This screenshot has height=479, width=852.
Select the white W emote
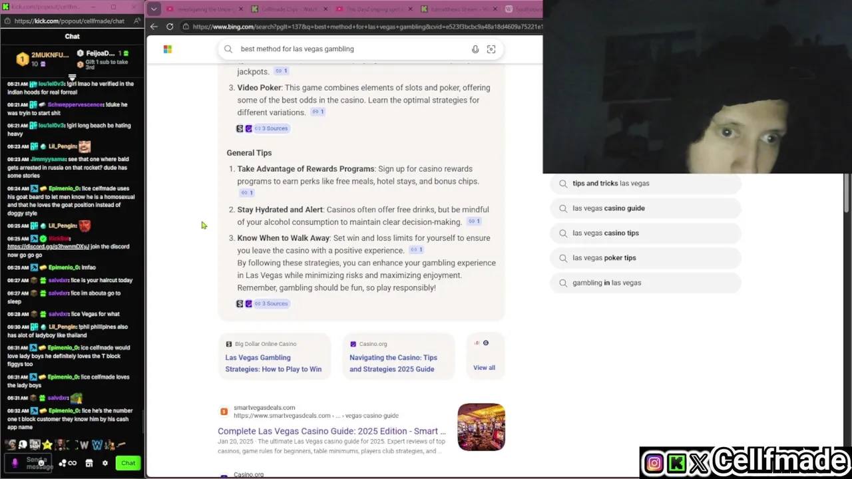point(85,445)
